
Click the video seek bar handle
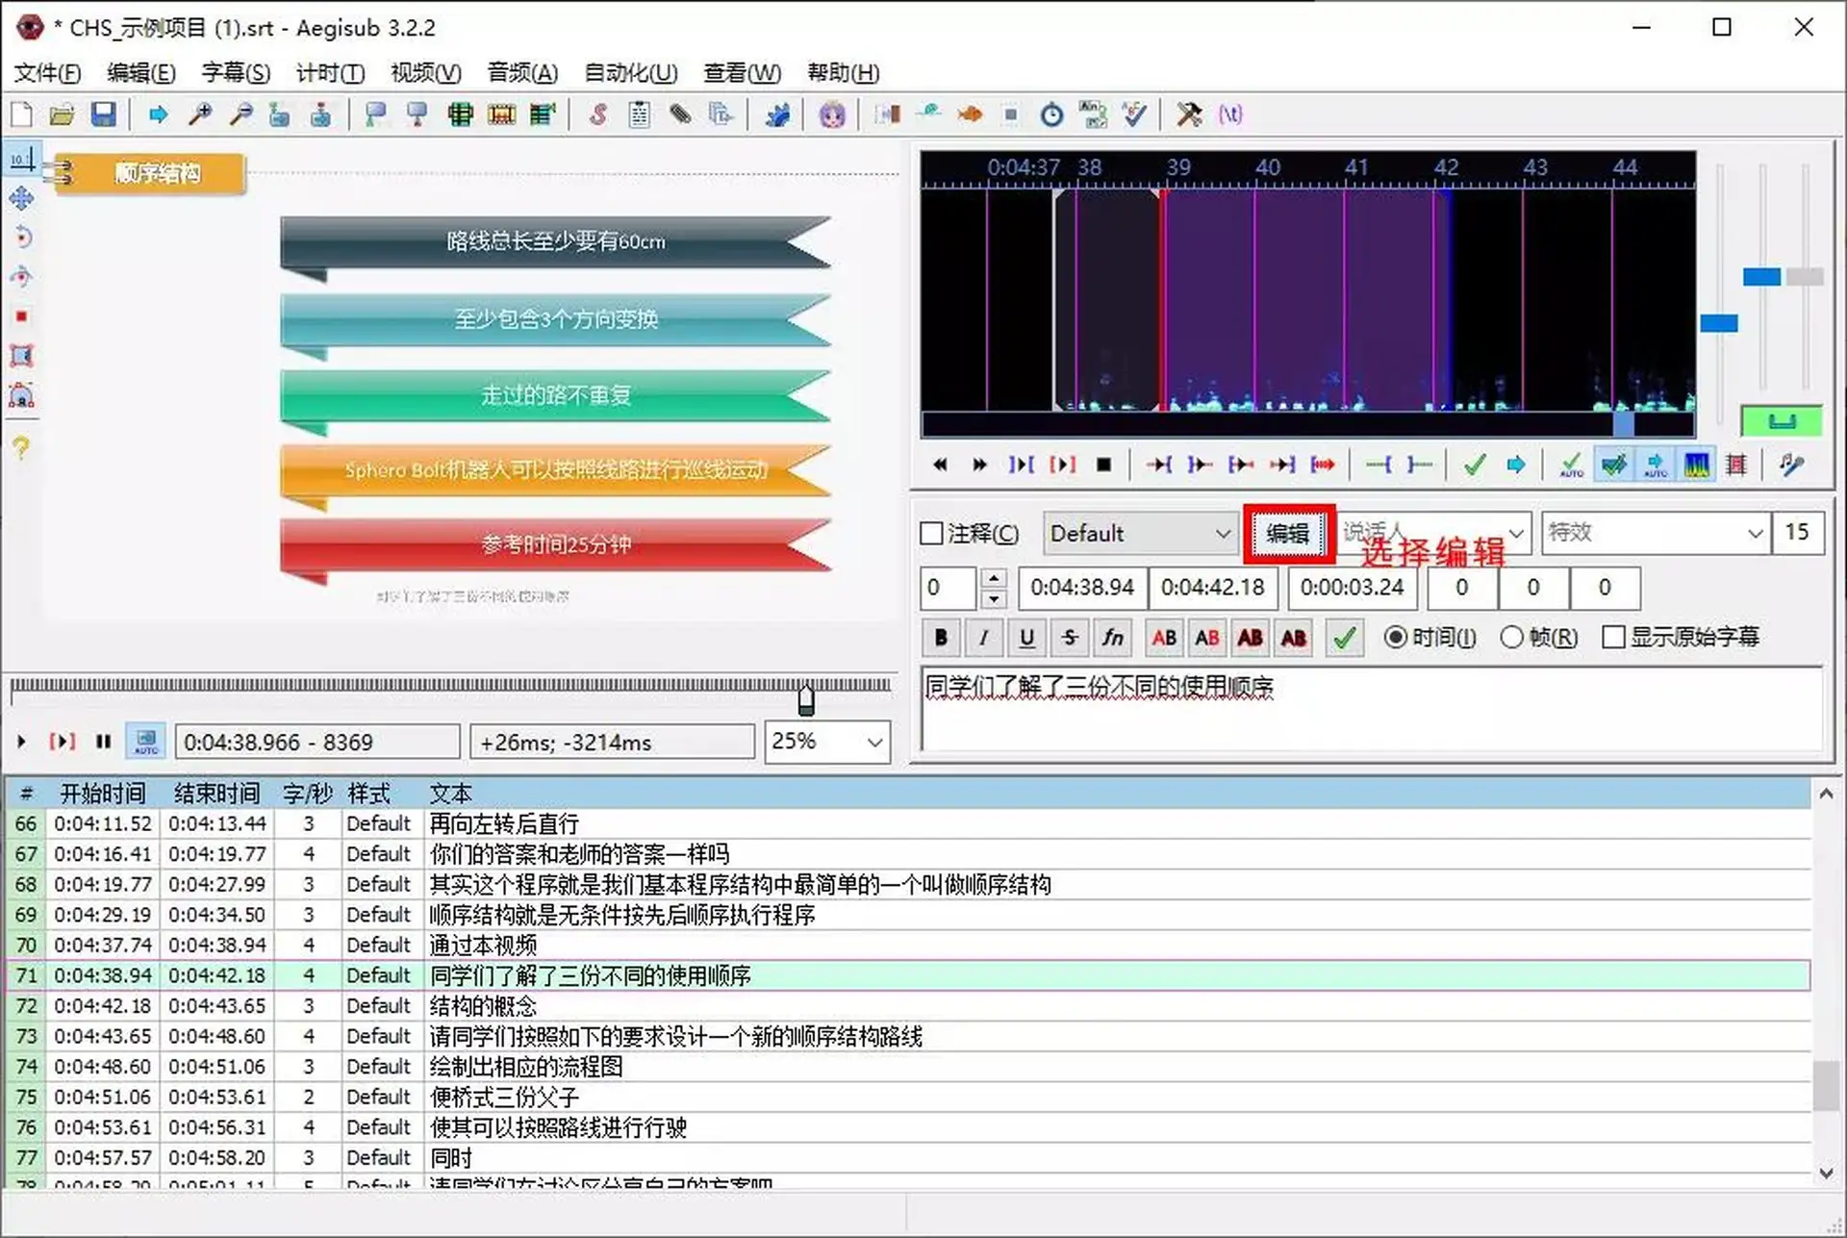(x=806, y=699)
